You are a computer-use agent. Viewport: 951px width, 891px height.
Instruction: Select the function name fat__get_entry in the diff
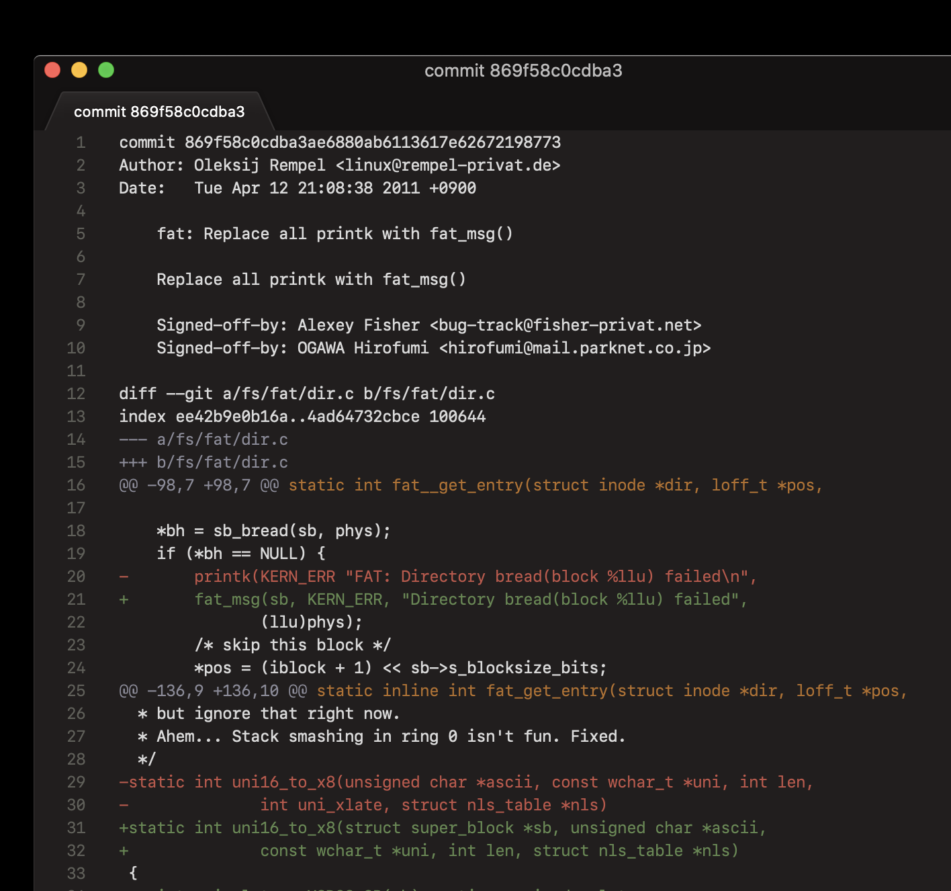(459, 485)
